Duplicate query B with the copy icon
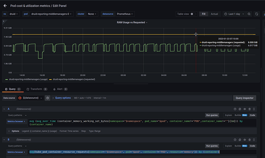 pos(240,140)
